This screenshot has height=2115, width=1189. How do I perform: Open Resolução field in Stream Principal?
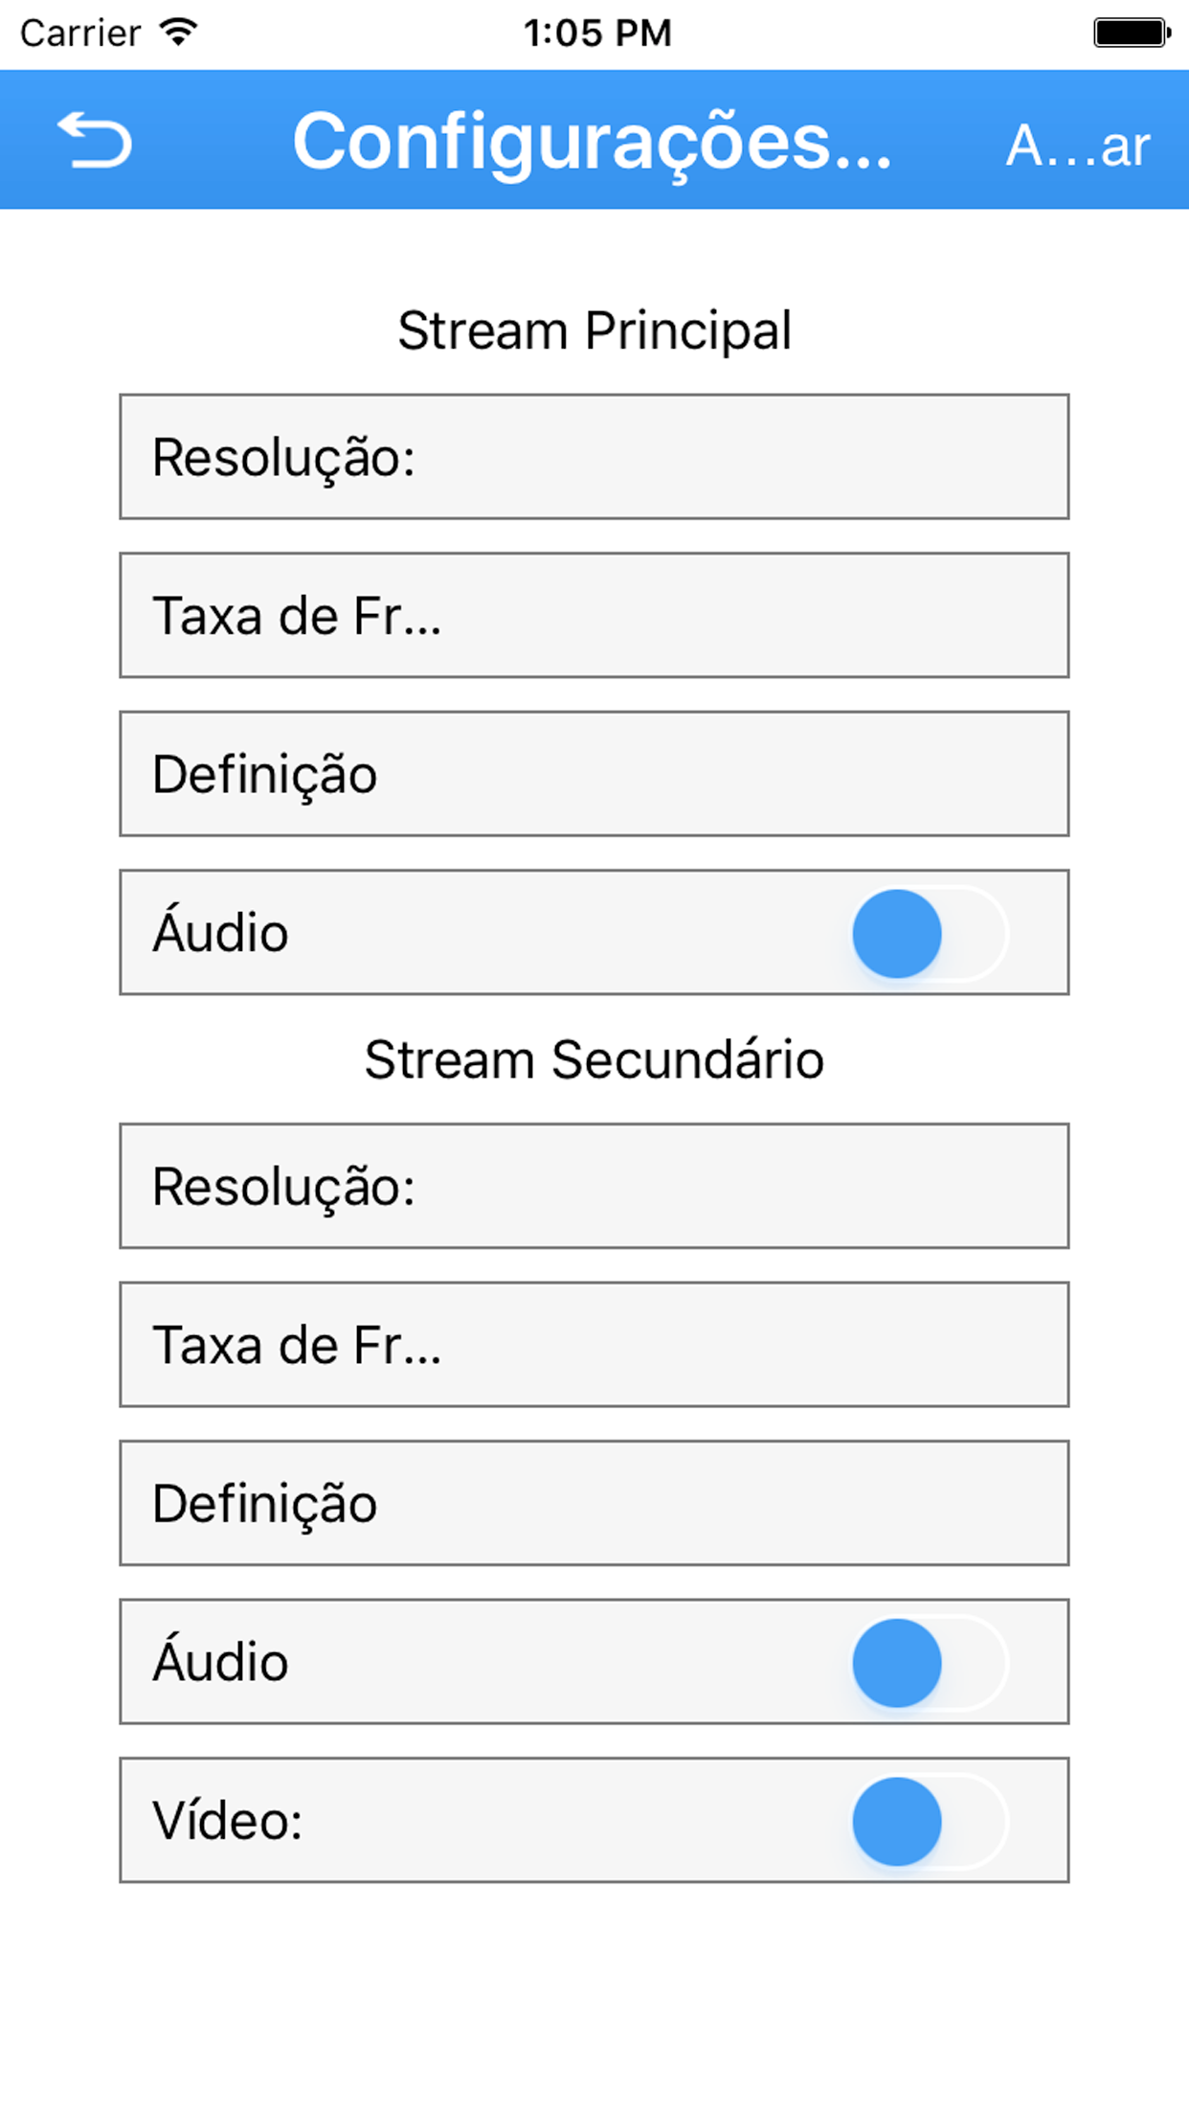(x=594, y=457)
